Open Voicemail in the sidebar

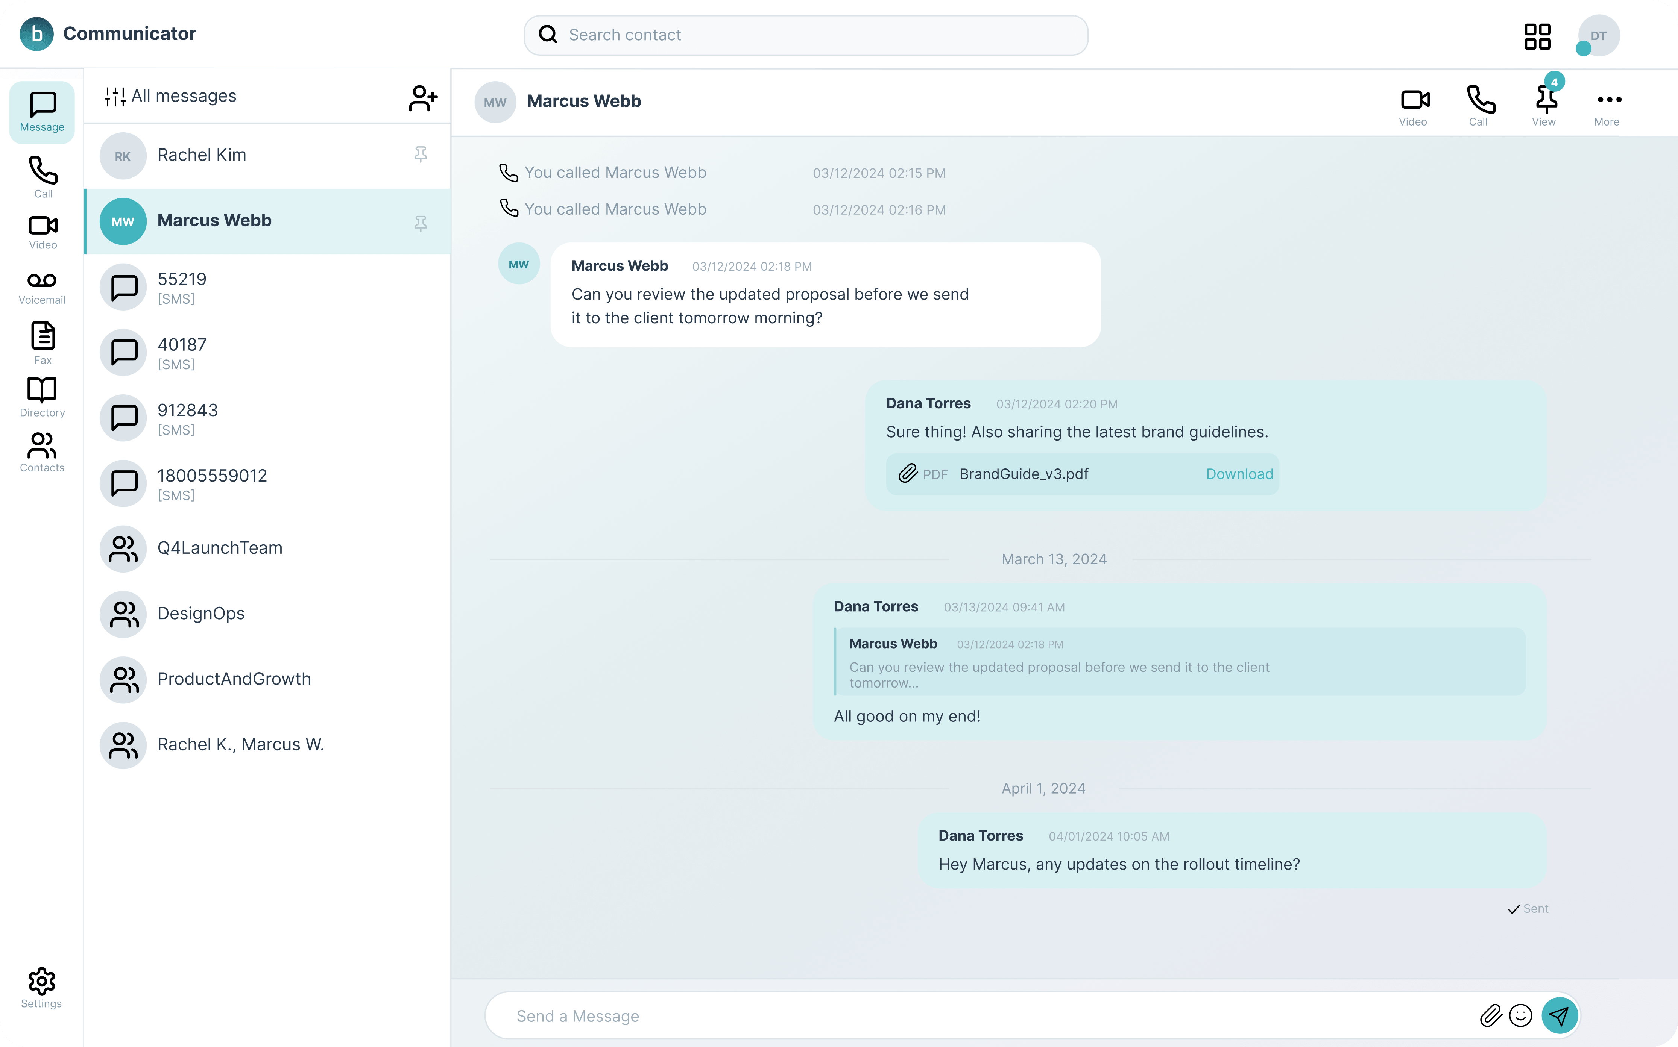click(x=42, y=288)
